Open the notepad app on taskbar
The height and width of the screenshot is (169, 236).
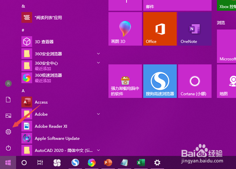pos(124,163)
